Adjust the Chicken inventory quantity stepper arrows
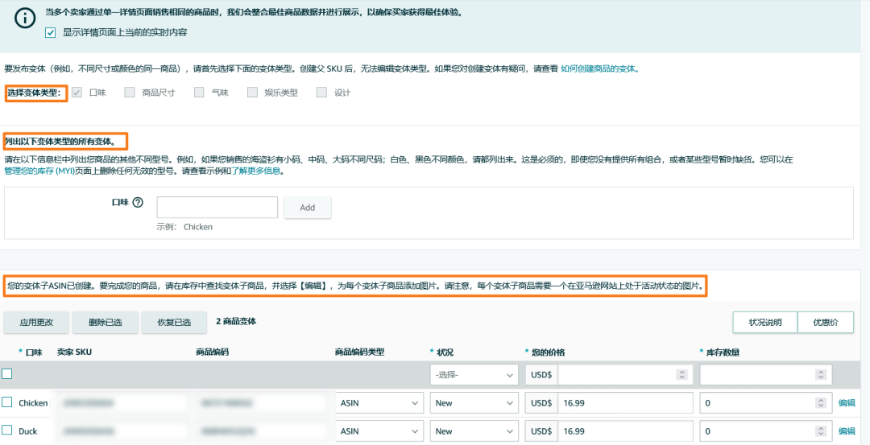Viewport: 870px width, 445px height. (820, 403)
